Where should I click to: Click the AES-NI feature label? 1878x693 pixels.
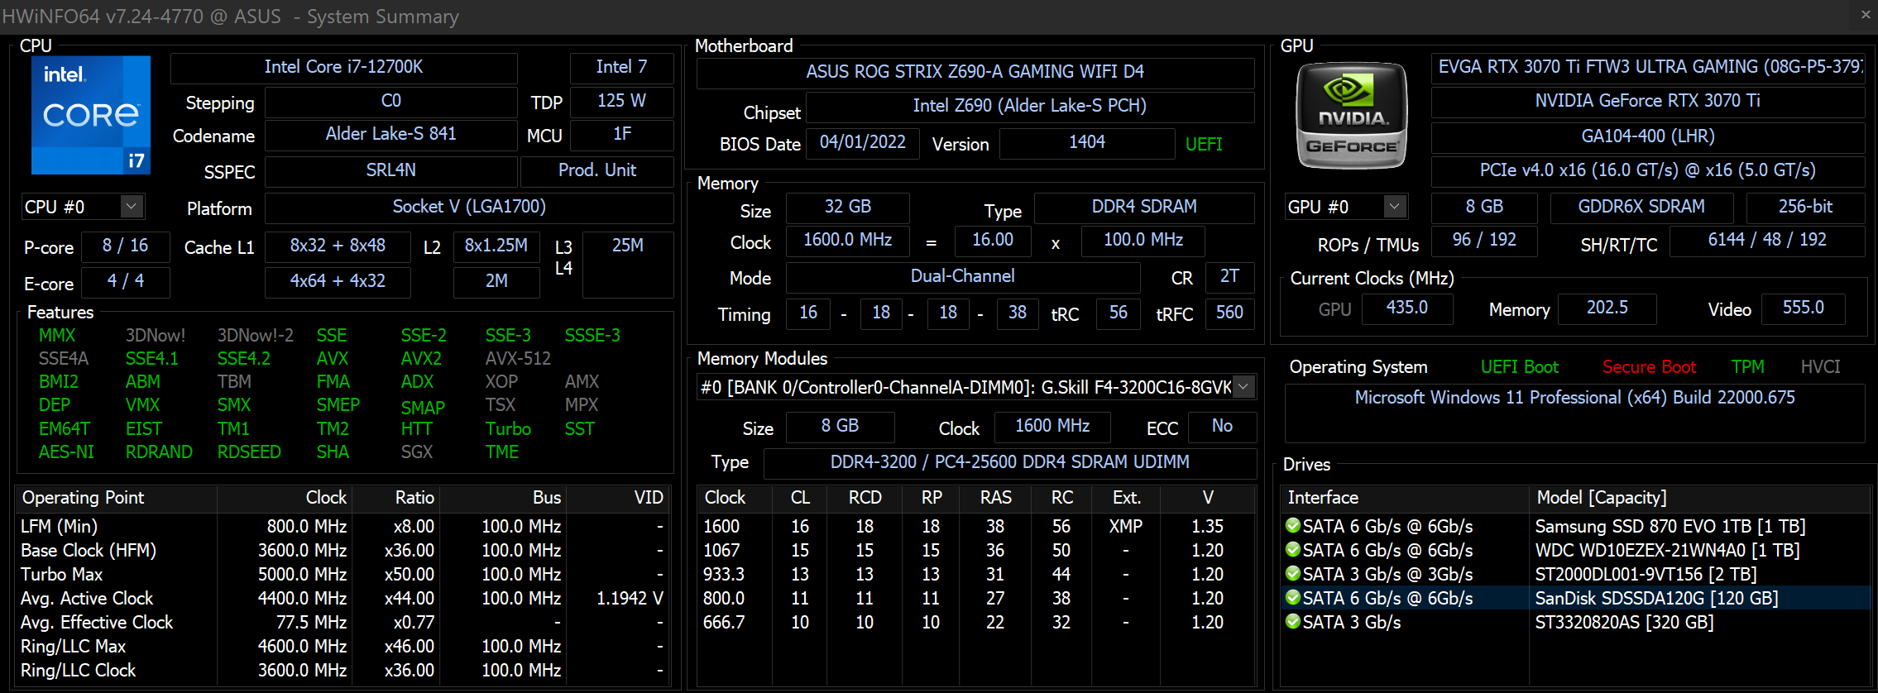(x=66, y=452)
